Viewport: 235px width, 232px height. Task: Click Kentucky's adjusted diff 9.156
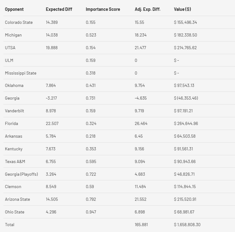pyautogui.click(x=139, y=149)
